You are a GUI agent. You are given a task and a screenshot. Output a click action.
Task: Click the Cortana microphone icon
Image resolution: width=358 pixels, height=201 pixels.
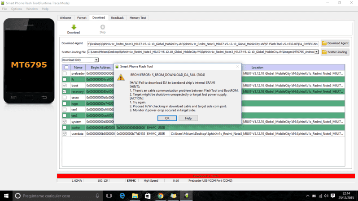coord(97,196)
